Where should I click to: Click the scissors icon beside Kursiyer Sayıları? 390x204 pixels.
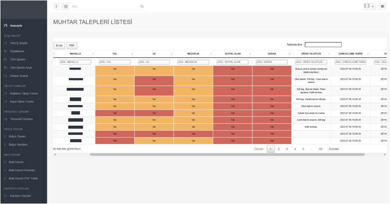(6, 196)
